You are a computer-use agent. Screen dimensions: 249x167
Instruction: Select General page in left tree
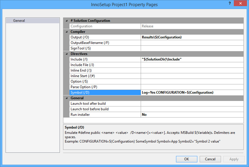(33, 21)
